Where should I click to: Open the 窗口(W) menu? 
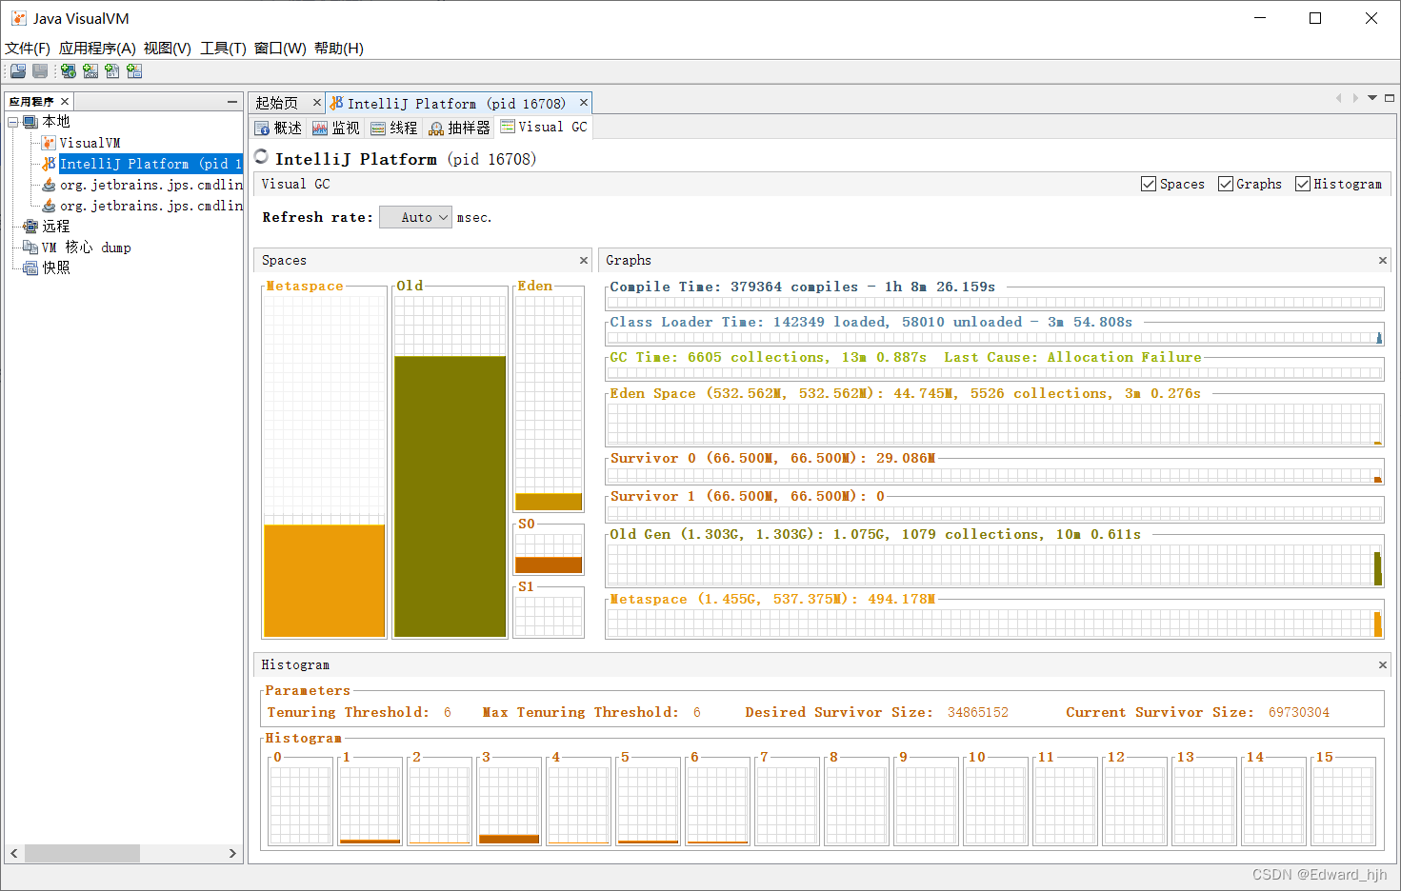[280, 49]
